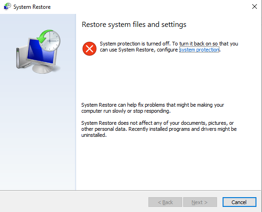Click the paragraph about fixing slow computer problems

153,108
